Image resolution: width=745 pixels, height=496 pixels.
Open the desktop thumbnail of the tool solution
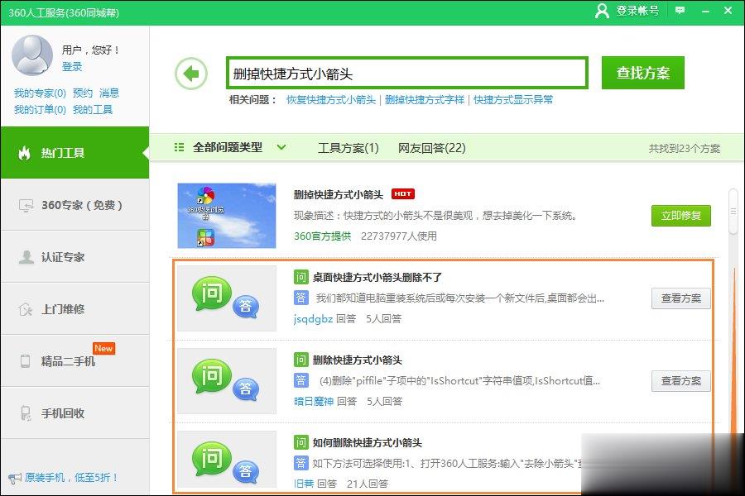coord(227,216)
